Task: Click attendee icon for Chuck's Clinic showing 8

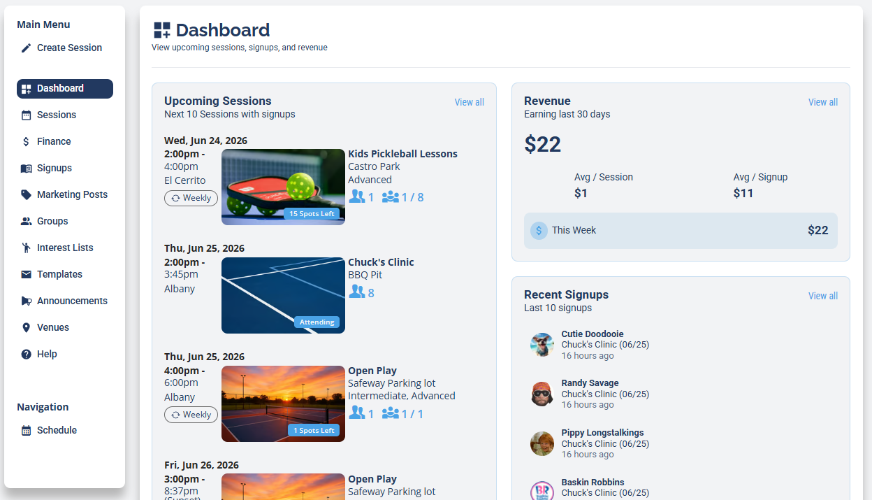Action: (x=357, y=292)
